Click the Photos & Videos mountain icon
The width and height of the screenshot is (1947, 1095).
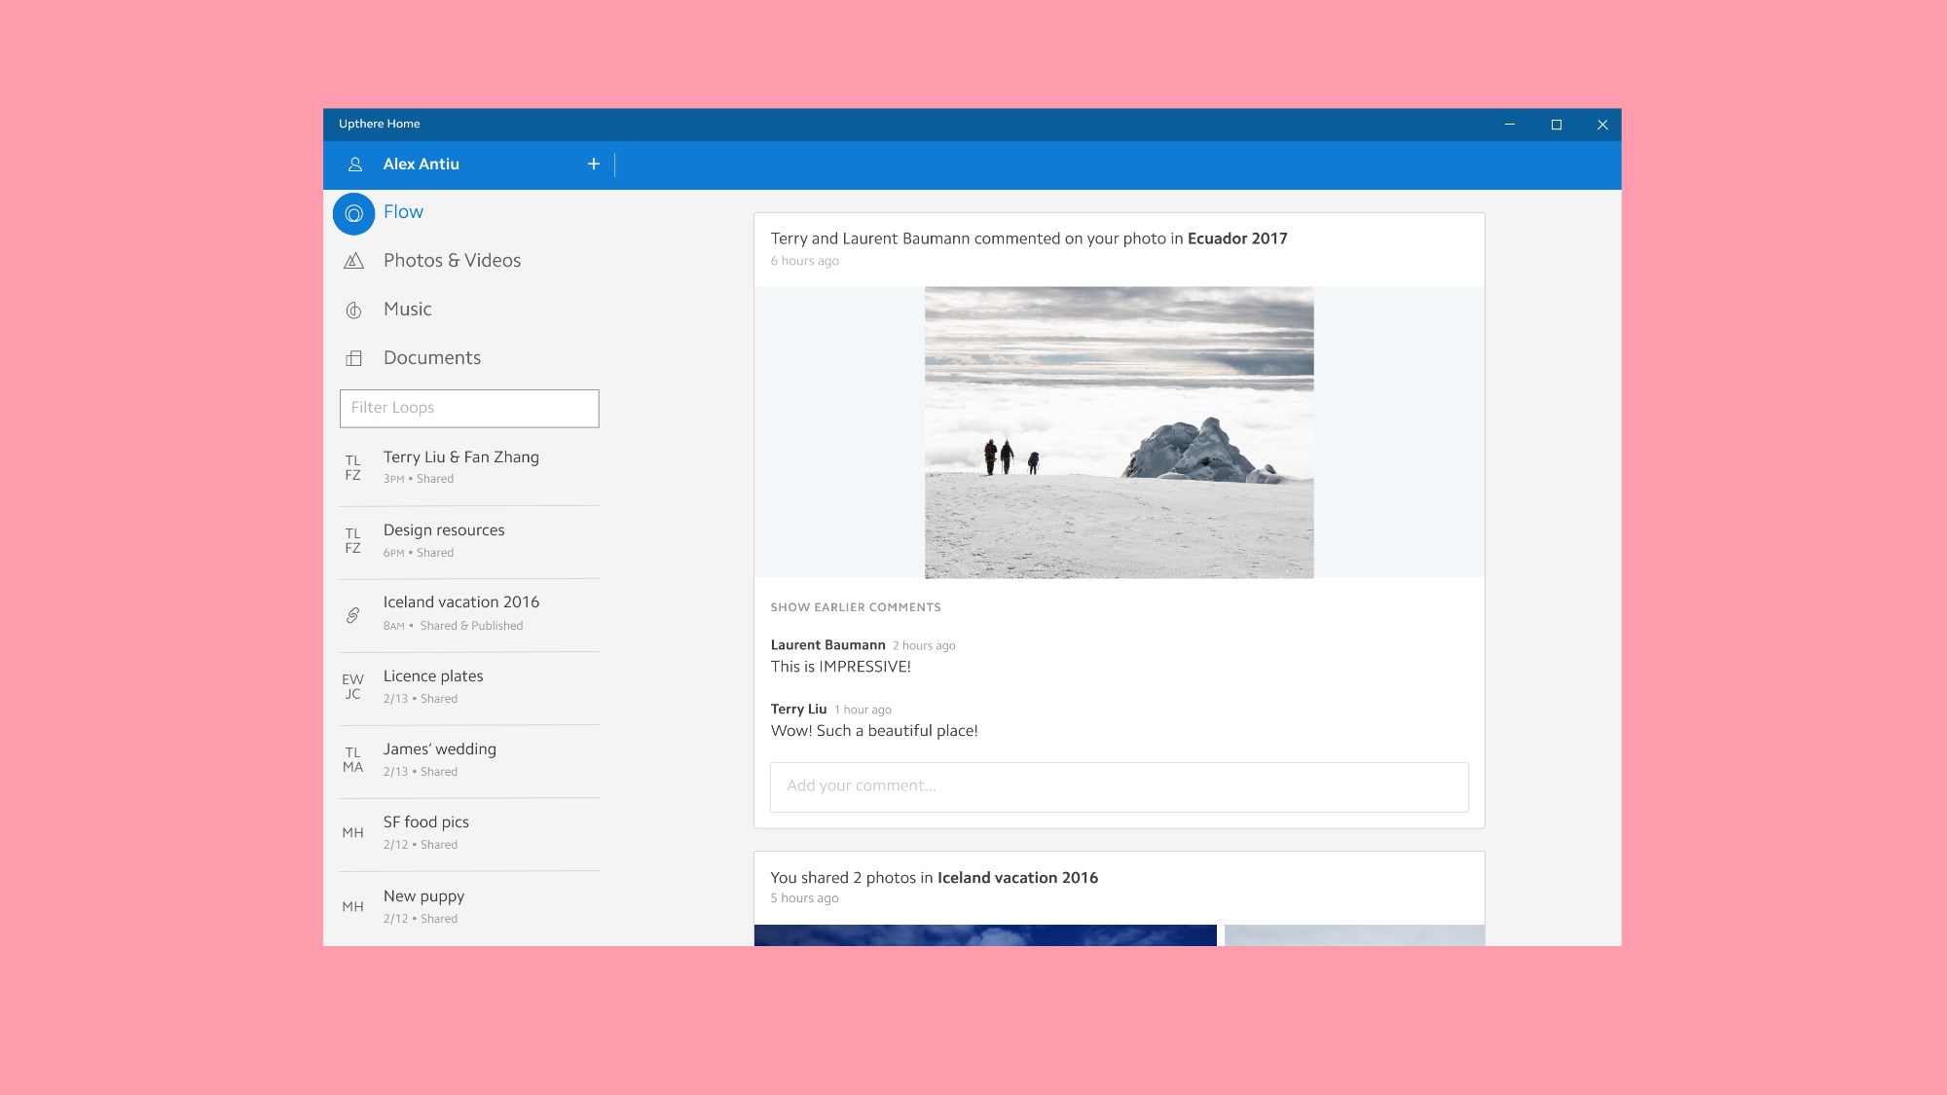click(x=353, y=261)
